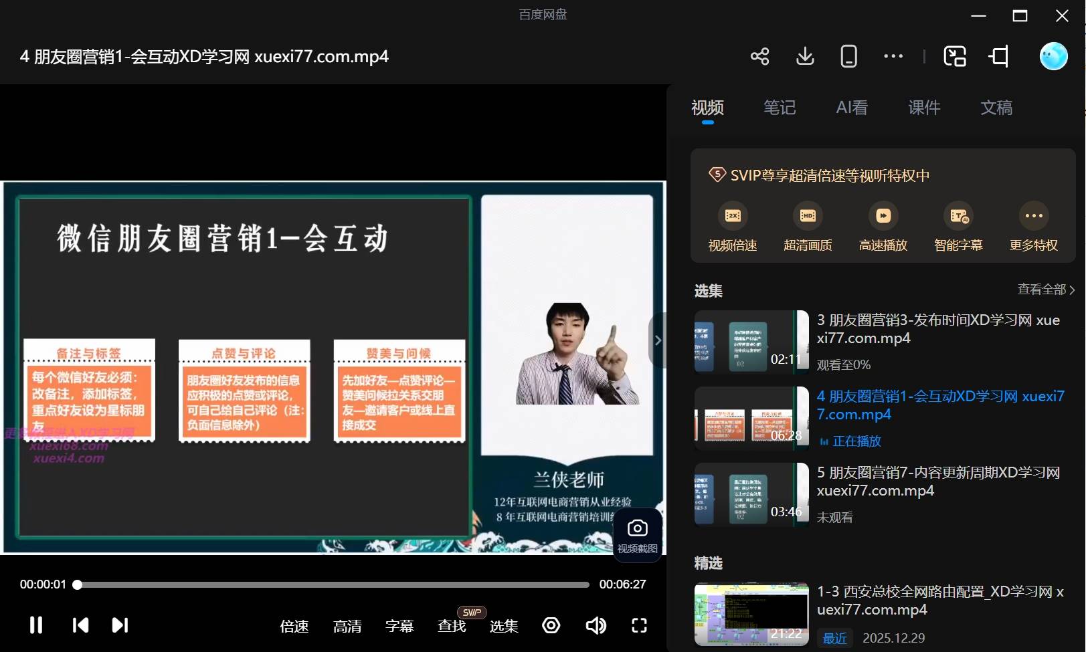Expand 查看全部 episode list
The height and width of the screenshot is (652, 1086).
1045,290
